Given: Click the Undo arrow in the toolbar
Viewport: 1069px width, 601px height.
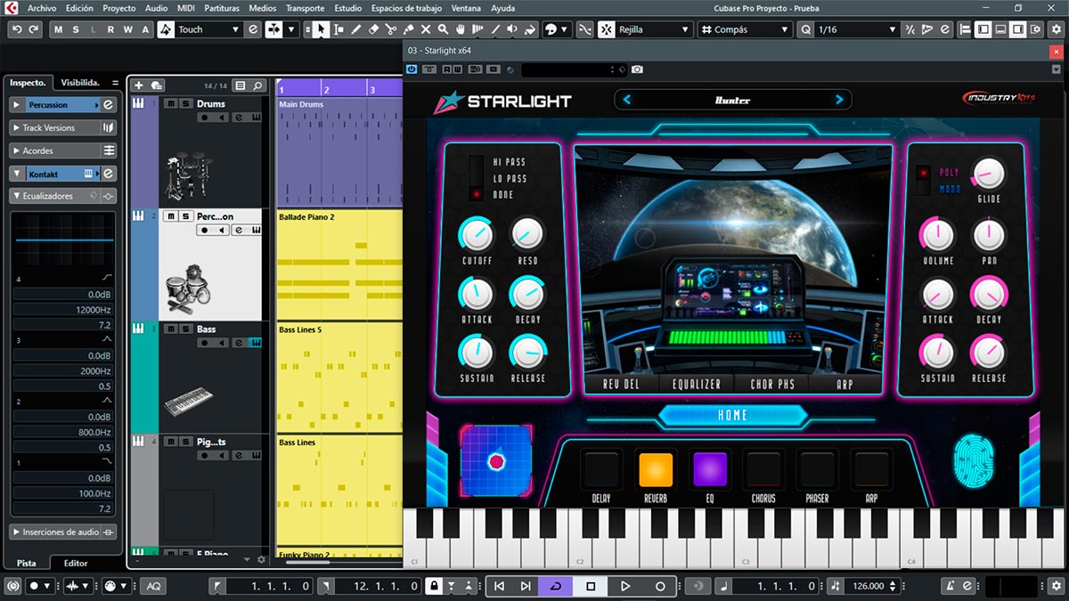Looking at the screenshot, I should (x=17, y=29).
